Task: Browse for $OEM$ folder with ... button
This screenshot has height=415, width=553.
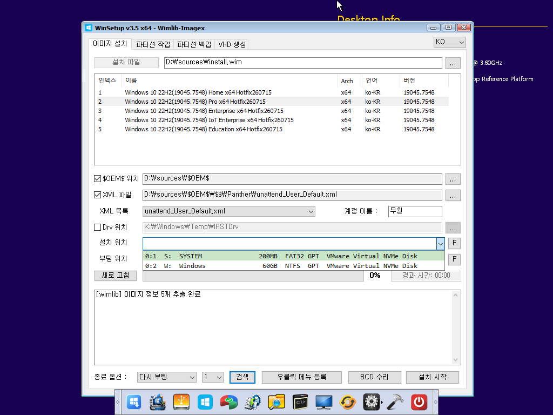Action: click(453, 179)
